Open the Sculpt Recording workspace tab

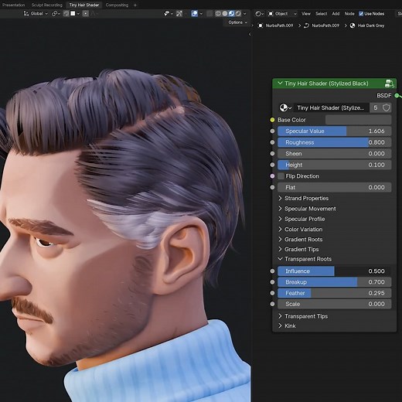[x=47, y=5]
